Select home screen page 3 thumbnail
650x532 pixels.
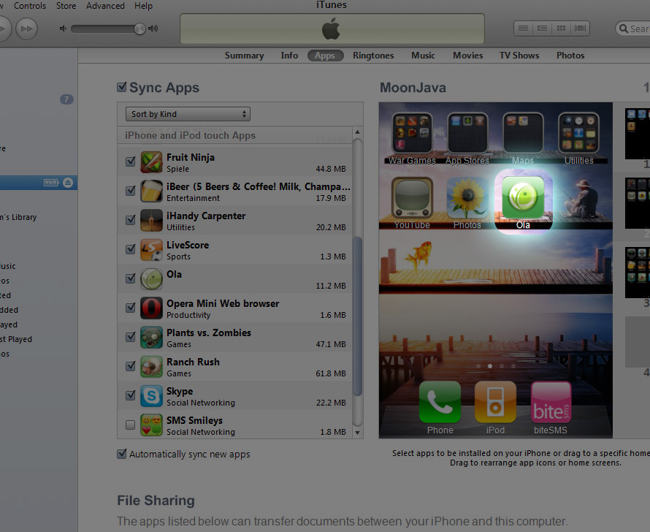(x=638, y=273)
